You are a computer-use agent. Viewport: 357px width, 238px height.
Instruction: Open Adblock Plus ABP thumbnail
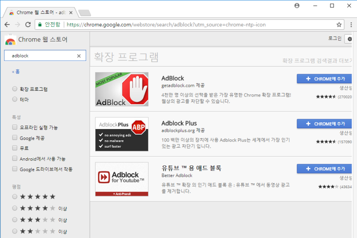(122, 134)
